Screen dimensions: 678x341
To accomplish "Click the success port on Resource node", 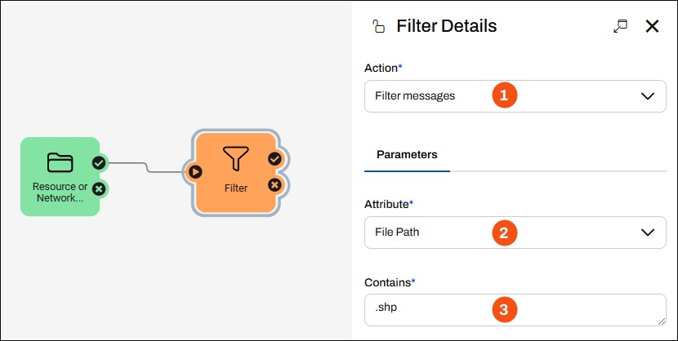I will pyautogui.click(x=99, y=162).
